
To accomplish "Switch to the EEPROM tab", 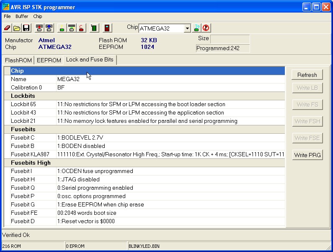I will [49, 61].
